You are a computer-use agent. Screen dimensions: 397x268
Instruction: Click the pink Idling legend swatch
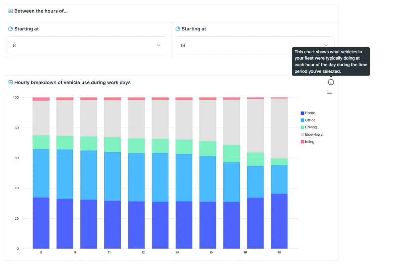[302, 142]
